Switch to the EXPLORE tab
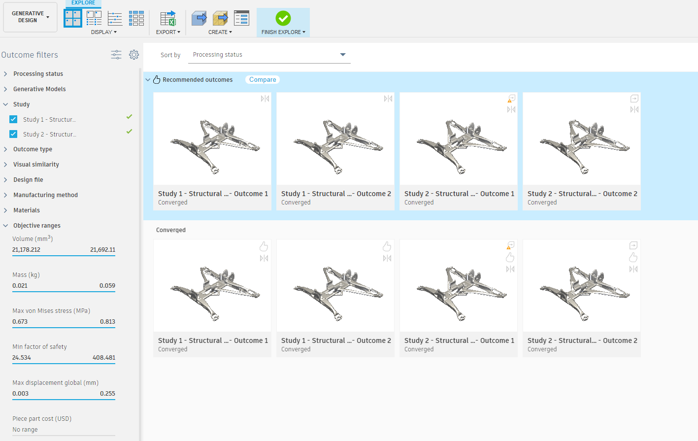The image size is (698, 441). tap(83, 2)
